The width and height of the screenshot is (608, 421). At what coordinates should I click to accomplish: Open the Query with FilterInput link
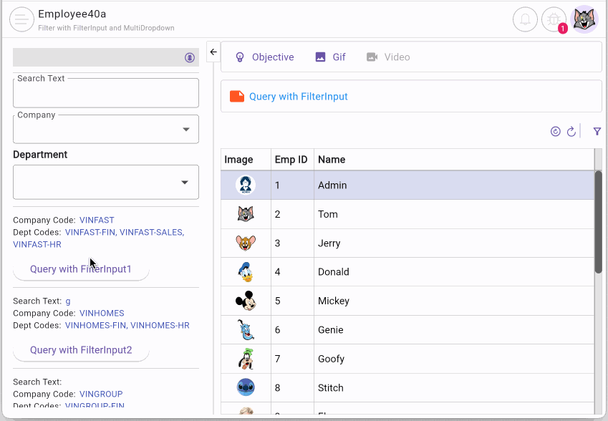click(x=298, y=97)
